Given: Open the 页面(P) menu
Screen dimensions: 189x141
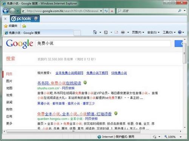Looking at the screenshot, I should pos(138,32).
